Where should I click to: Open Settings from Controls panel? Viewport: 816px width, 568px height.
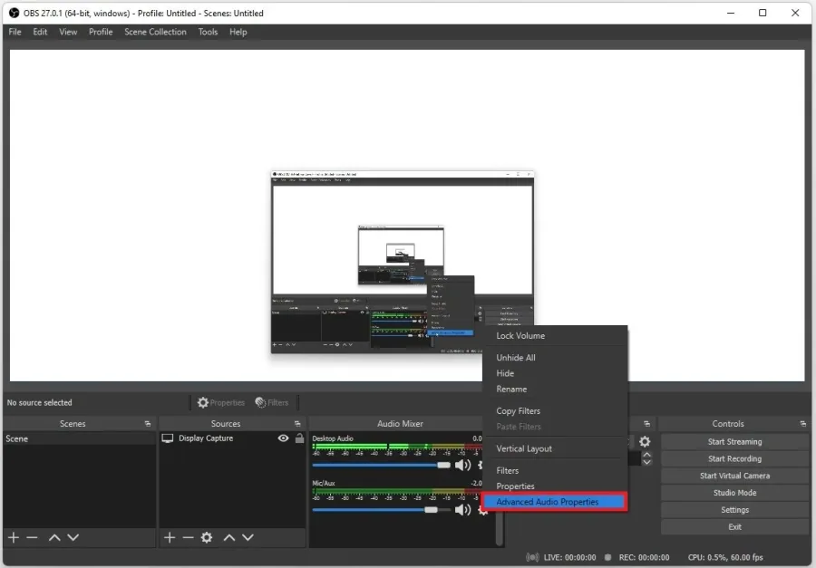[x=734, y=510]
